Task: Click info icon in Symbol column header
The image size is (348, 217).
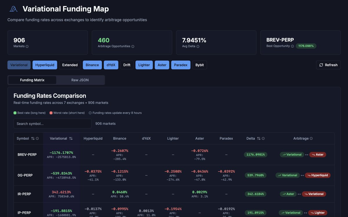Action: [37, 139]
